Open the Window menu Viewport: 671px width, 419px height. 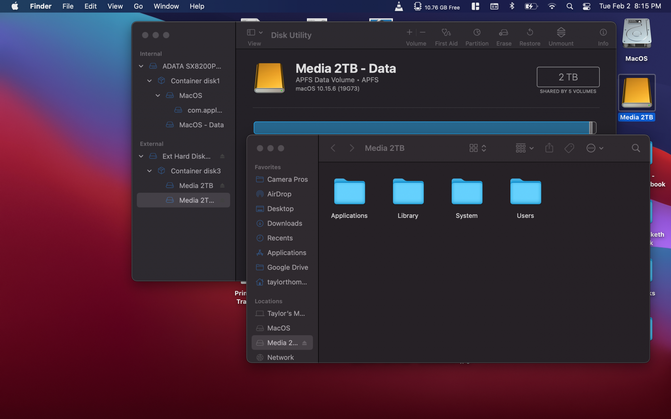click(166, 6)
